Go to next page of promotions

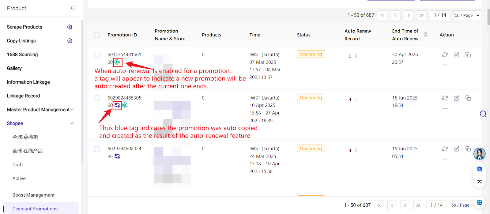point(409,15)
